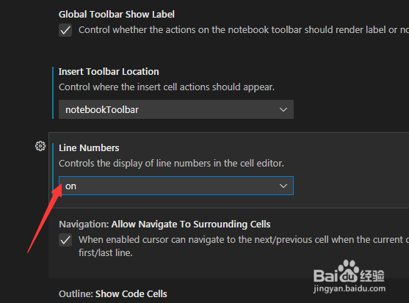Screen dimensions: 409x303
Task: Click the notebook toolbar label description text
Action: pos(244,30)
